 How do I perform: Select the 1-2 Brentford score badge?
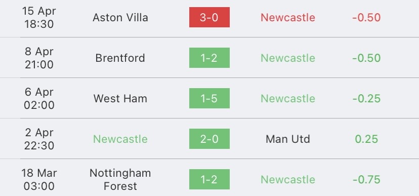pos(209,58)
